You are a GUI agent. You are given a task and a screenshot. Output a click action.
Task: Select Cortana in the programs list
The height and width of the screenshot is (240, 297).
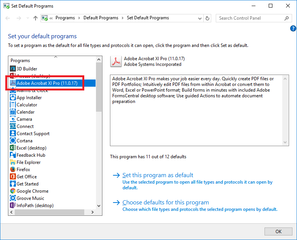pos(25,141)
